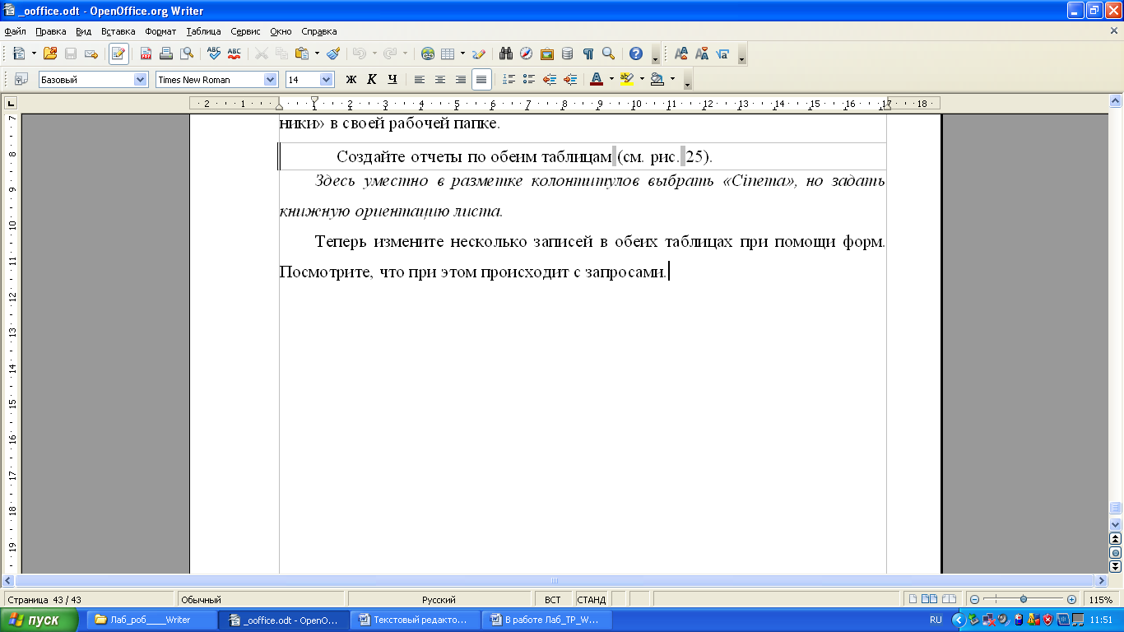Switch to Лаб_роб___Writer taskbar window
The width and height of the screenshot is (1124, 632).
pos(152,620)
